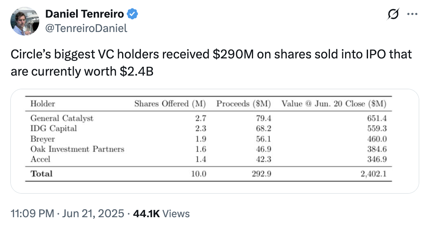Click the blue verified badge icon
426x228 pixels.
132,14
